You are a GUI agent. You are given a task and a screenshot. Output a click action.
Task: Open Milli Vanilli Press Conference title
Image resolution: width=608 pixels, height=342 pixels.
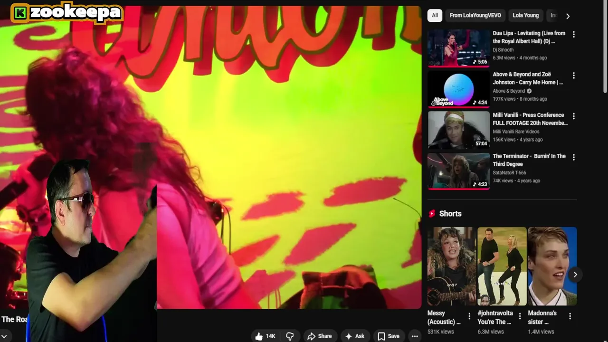[530, 119]
